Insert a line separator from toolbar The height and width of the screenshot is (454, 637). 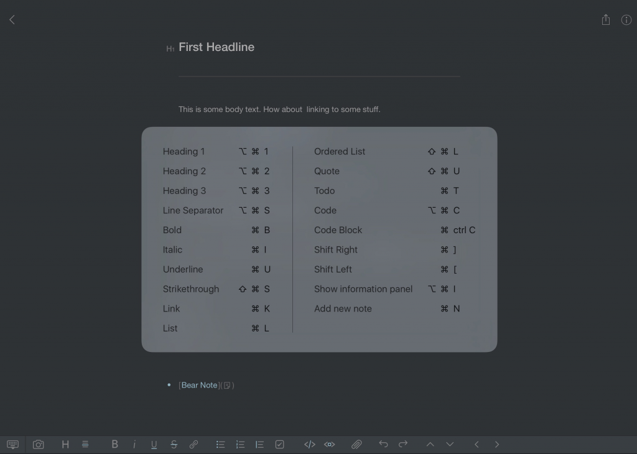tap(85, 444)
